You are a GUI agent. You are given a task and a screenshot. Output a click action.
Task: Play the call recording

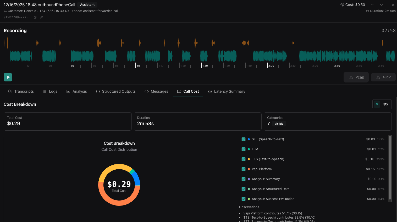[x=8, y=77]
